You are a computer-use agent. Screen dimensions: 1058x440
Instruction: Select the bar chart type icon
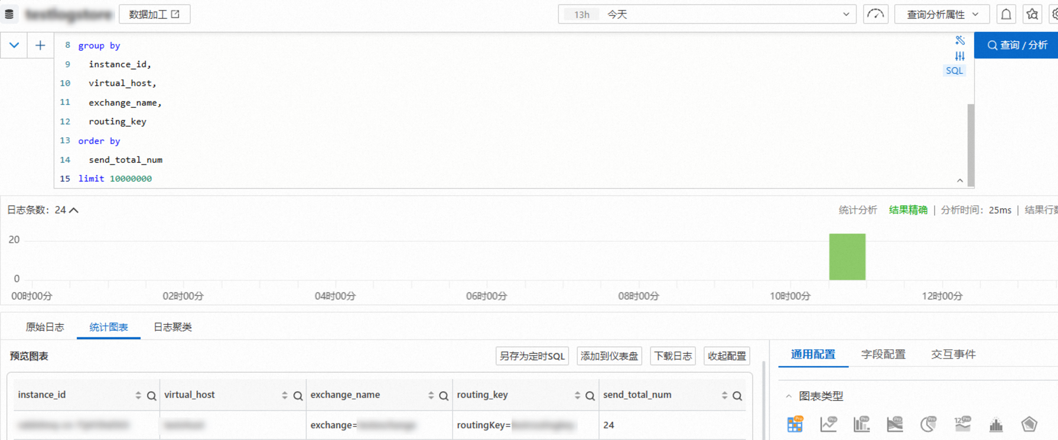coord(862,423)
